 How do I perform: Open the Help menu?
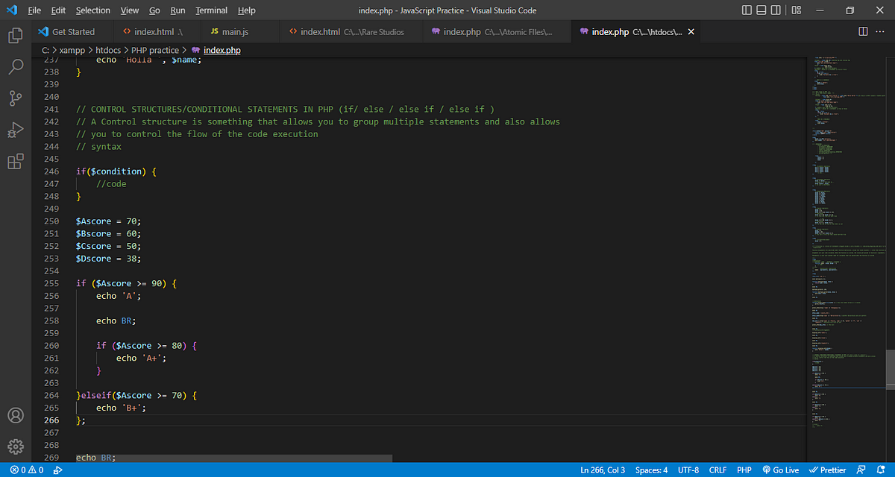246,10
